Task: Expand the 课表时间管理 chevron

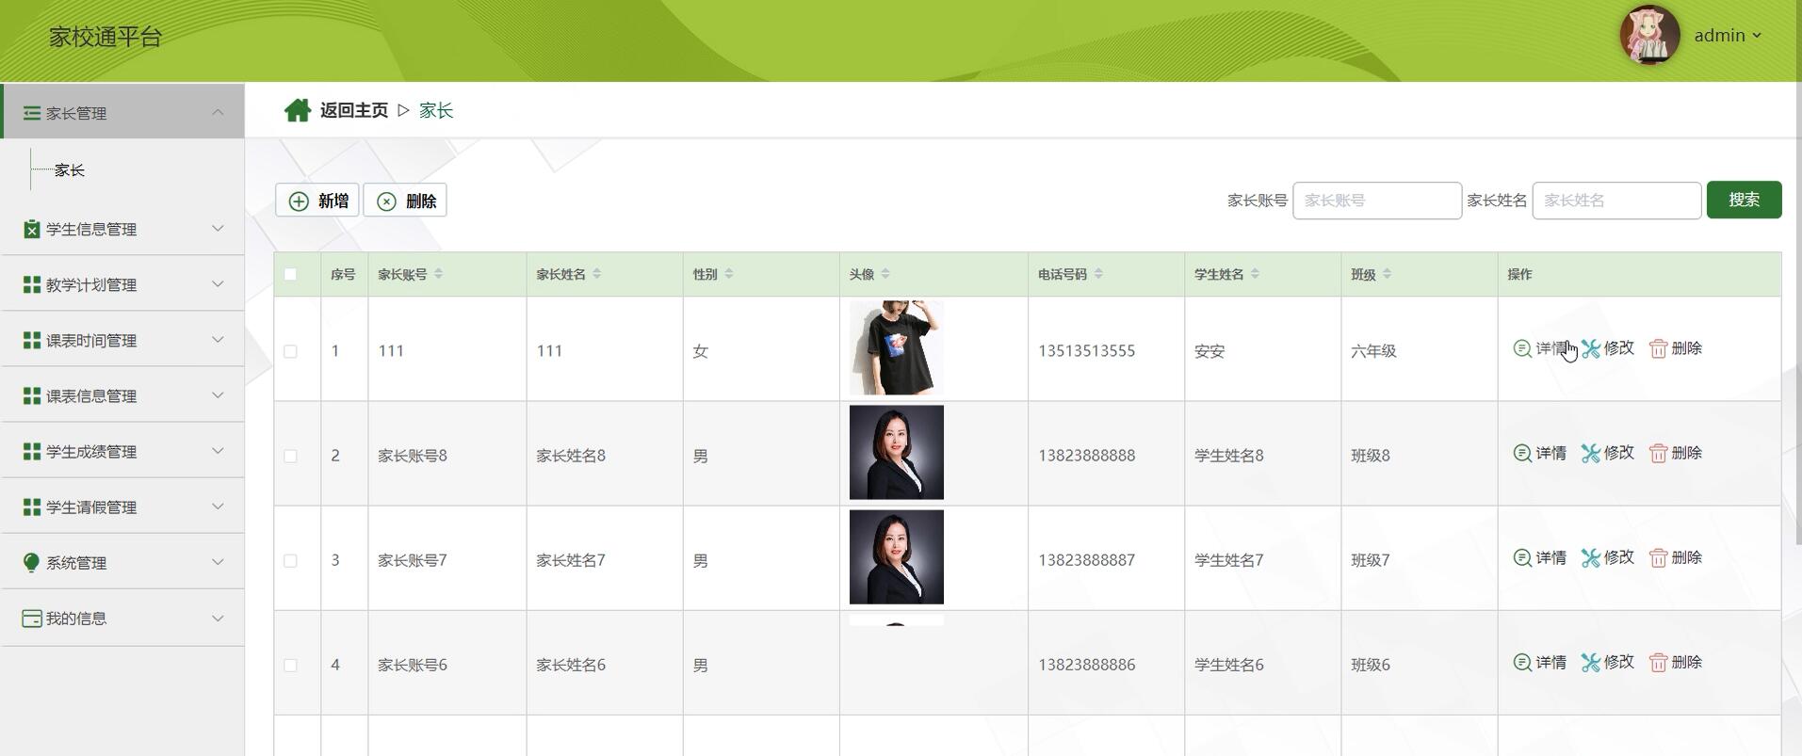Action: (218, 339)
